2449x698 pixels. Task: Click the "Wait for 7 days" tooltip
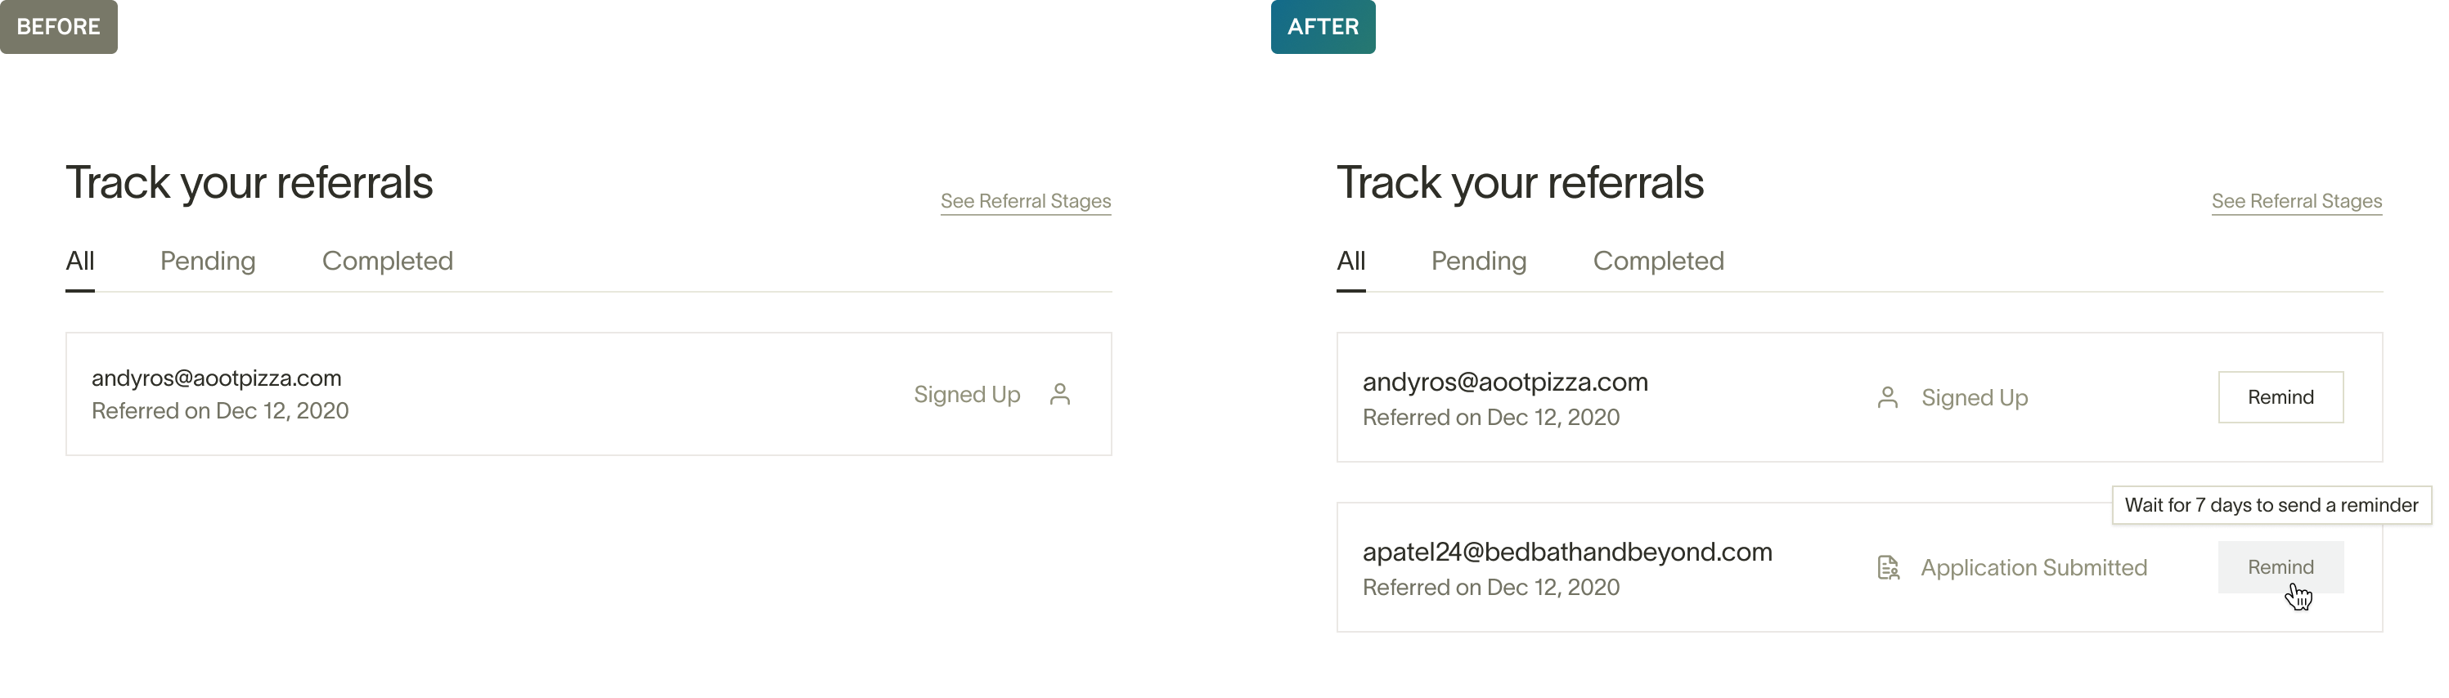point(2272,505)
